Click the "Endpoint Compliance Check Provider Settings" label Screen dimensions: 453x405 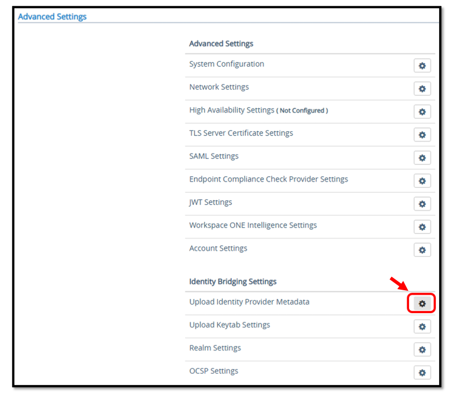tap(269, 179)
